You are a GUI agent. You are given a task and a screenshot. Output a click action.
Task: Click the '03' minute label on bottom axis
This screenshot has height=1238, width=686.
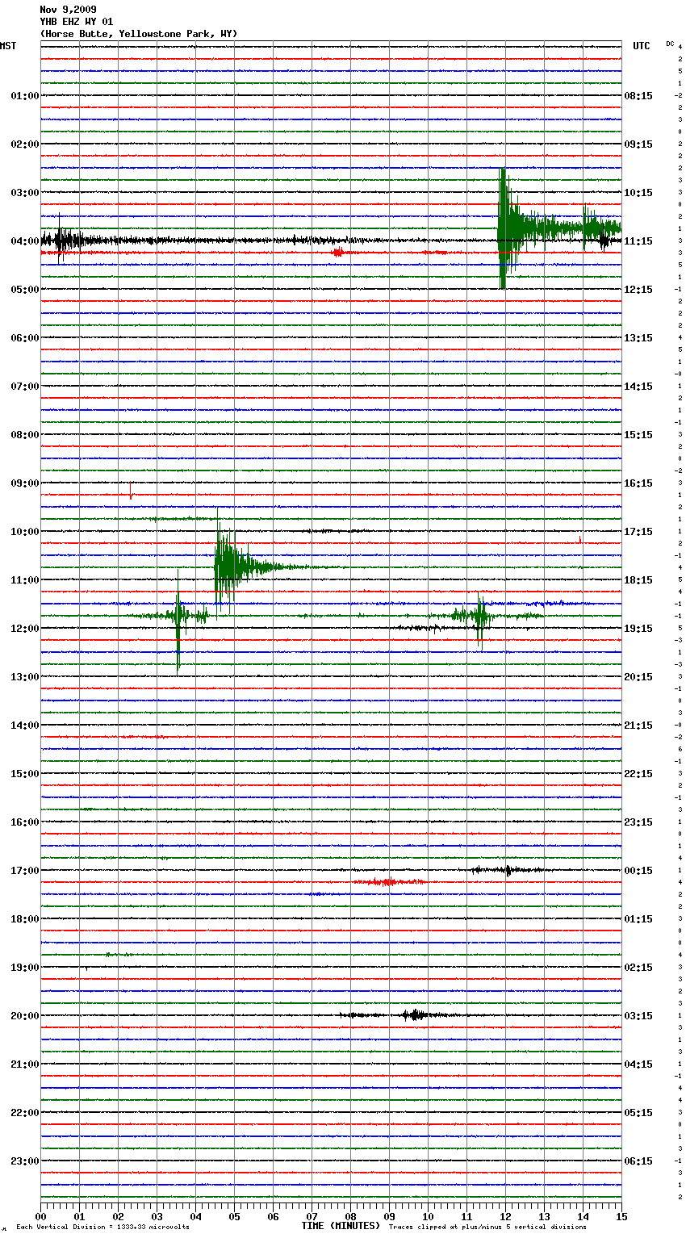click(x=157, y=1216)
